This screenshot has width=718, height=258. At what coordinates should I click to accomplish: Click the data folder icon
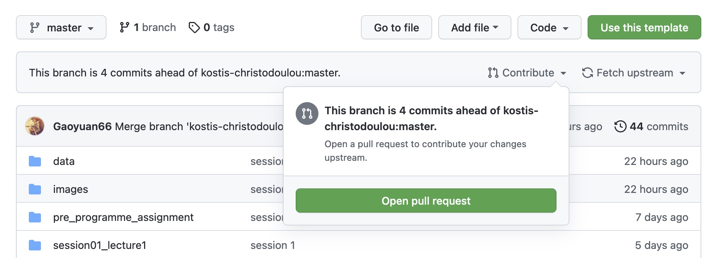(35, 161)
